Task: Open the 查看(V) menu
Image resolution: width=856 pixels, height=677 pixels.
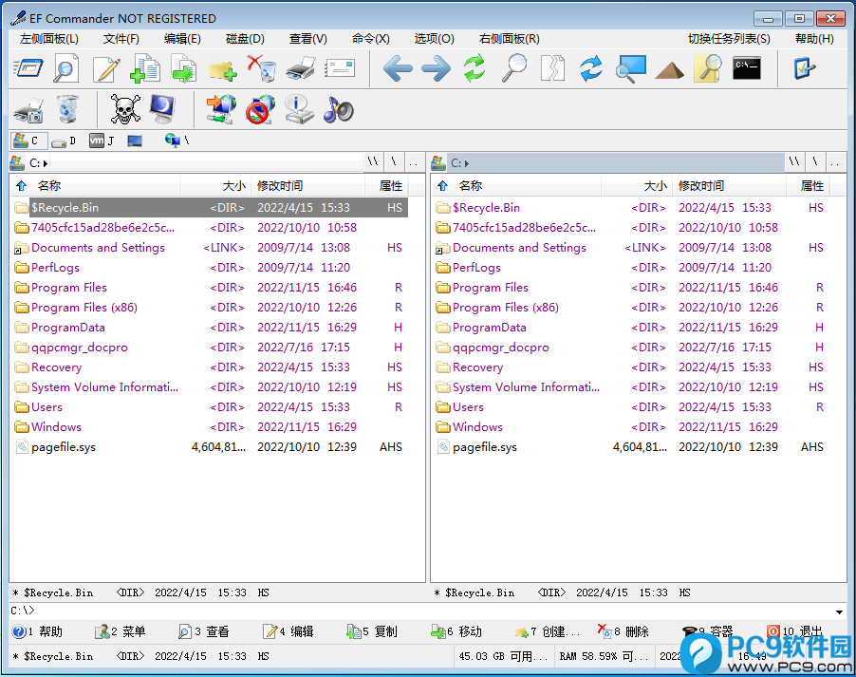Action: pos(307,39)
